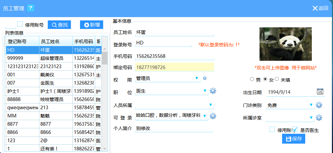Click the 绑定号码 field 18277198726
This screenshot has width=333, height=153.
click(x=174, y=67)
